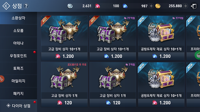Viewport: 200px width, 112px height.
Task: Go to the 마일리지 tab
Action: coord(19,81)
